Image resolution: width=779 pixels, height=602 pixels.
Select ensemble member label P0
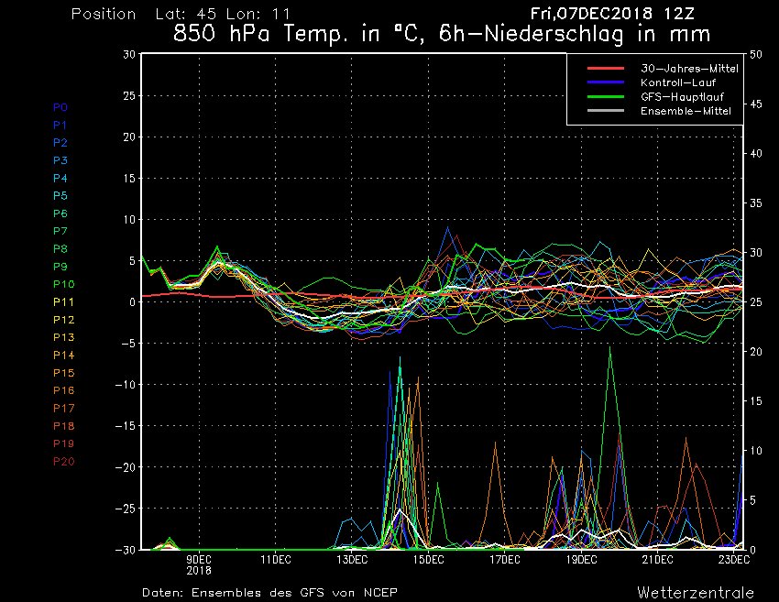pyautogui.click(x=60, y=107)
